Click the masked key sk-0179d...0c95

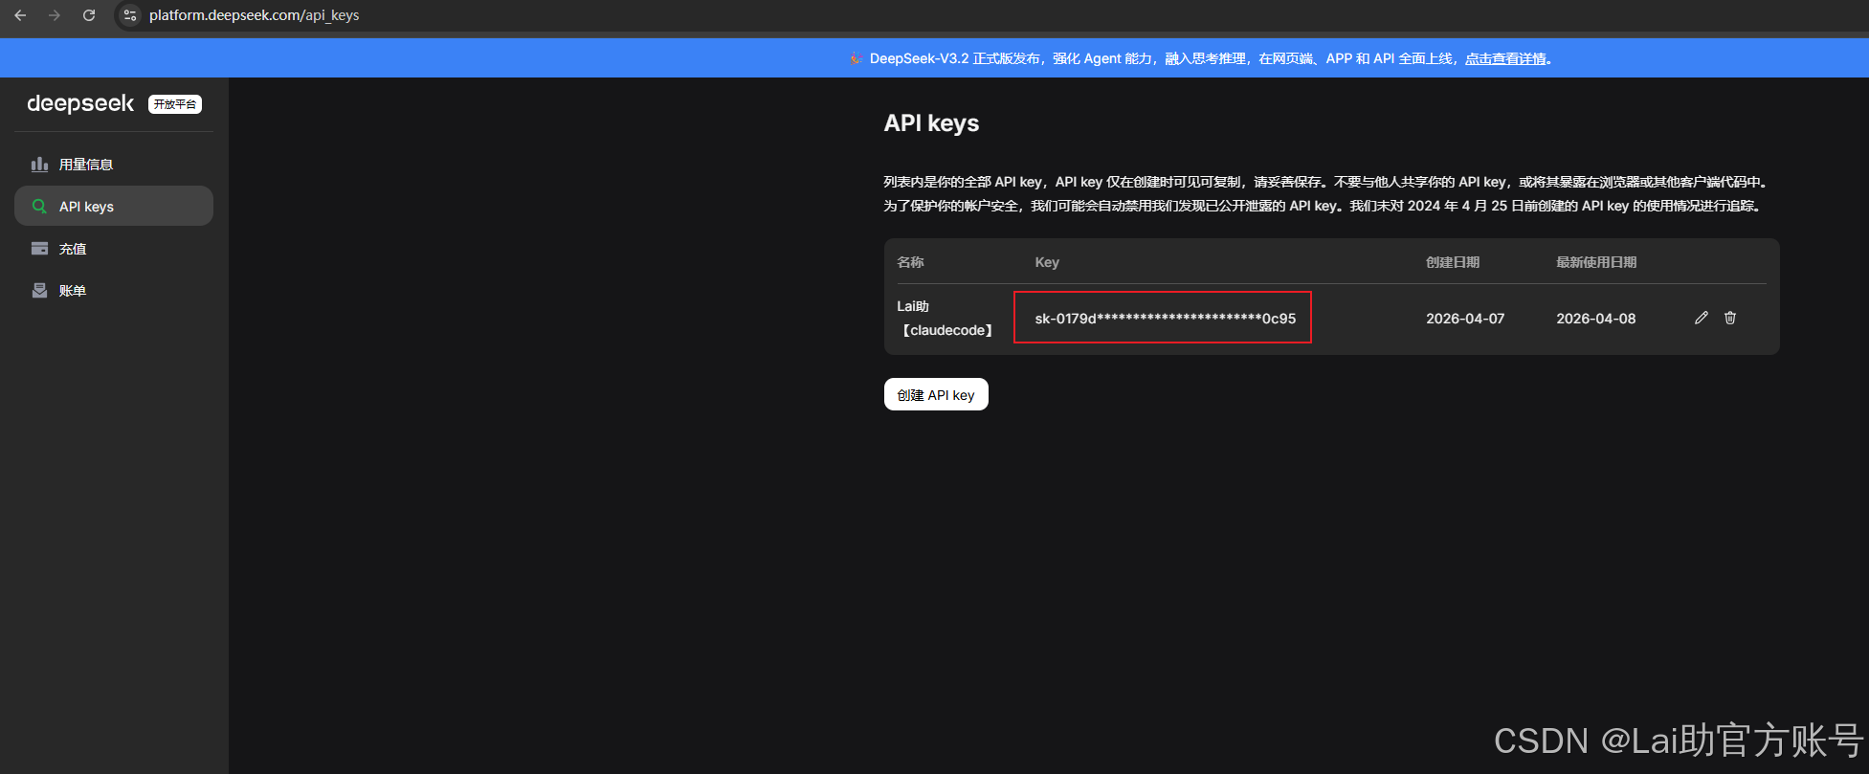[x=1166, y=319]
